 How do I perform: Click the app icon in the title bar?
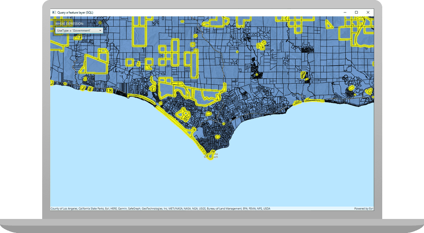click(54, 12)
